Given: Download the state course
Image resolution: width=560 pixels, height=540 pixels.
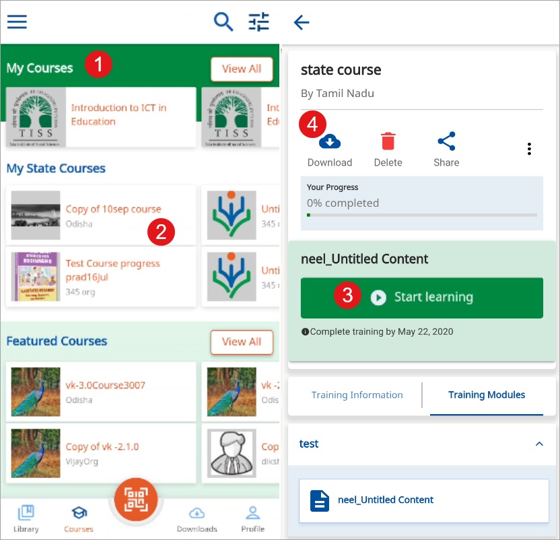Looking at the screenshot, I should [x=329, y=149].
